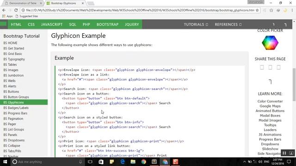Click the address bar URL field
Screen dimensions: 296x166
tap(140, 10)
